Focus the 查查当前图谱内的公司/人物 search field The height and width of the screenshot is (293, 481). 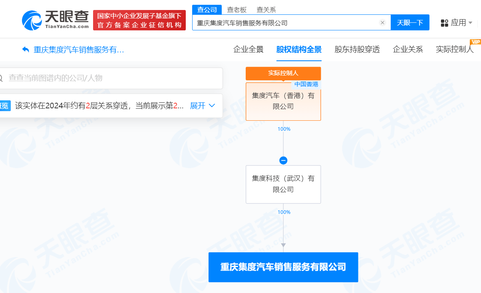112,78
